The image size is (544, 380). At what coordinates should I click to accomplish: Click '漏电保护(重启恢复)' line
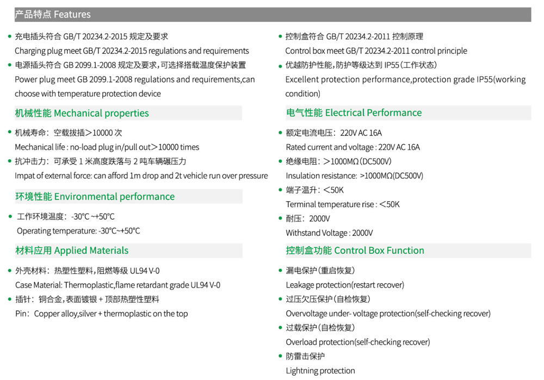click(x=320, y=270)
